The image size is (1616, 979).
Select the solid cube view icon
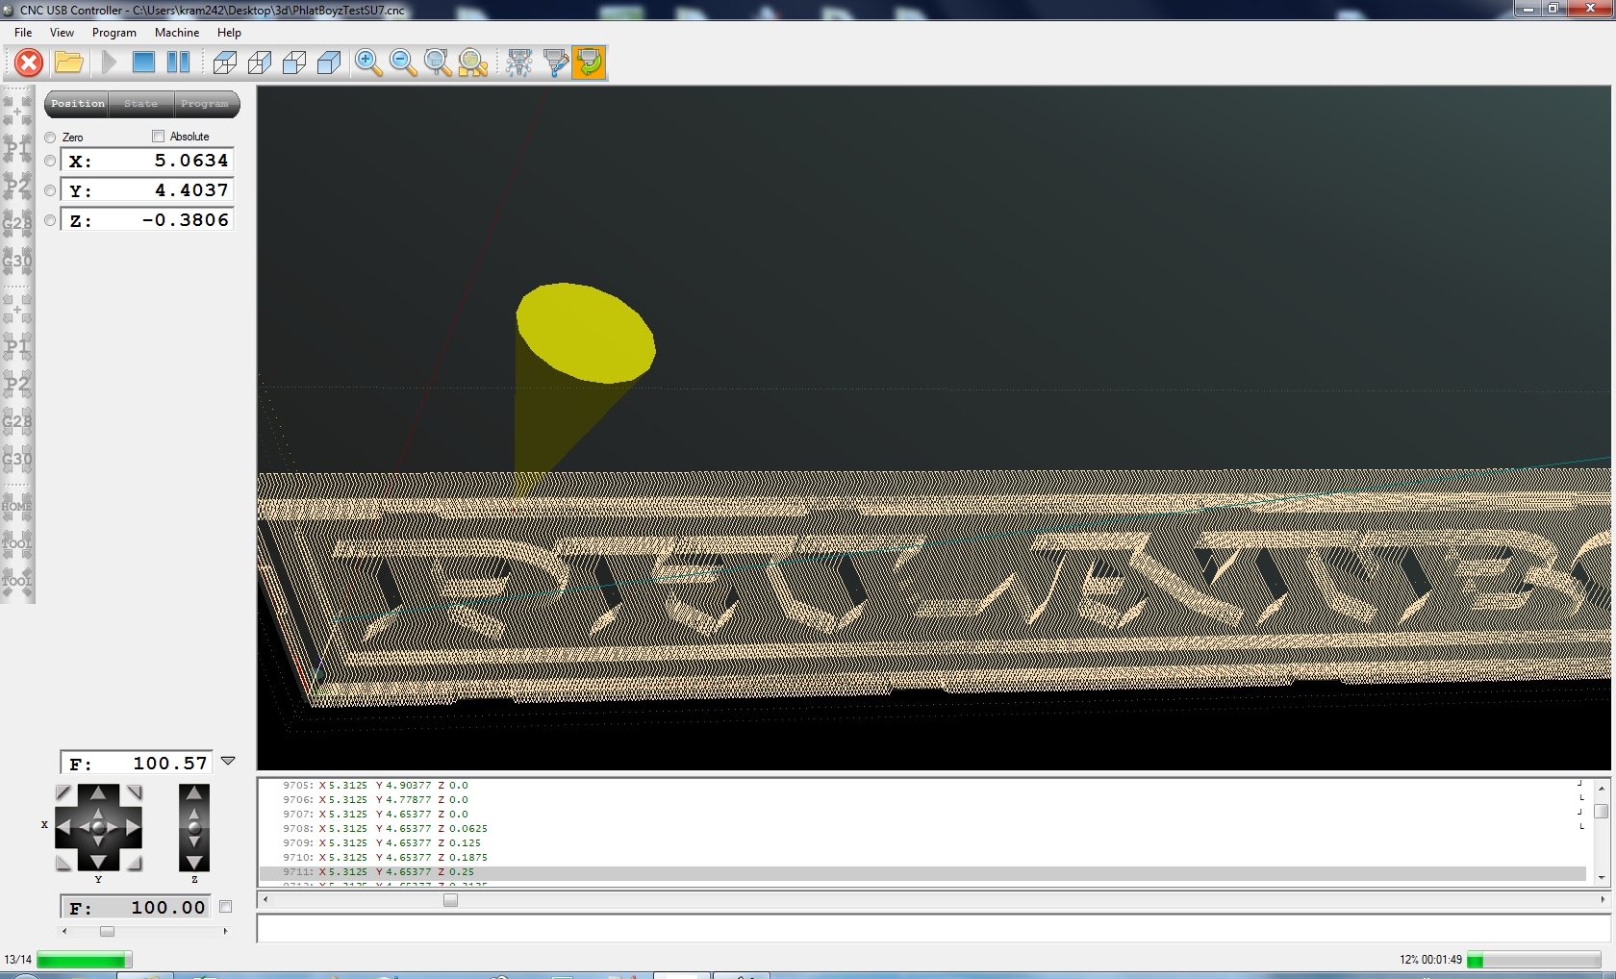(x=329, y=63)
